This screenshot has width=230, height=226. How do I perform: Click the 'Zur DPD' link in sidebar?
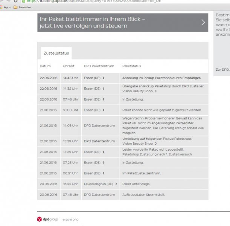(x=222, y=70)
